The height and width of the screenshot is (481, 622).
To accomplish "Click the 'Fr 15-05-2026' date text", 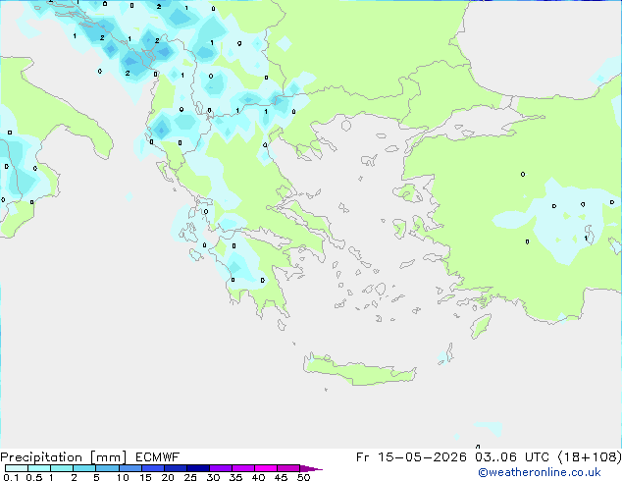I will pos(411,457).
